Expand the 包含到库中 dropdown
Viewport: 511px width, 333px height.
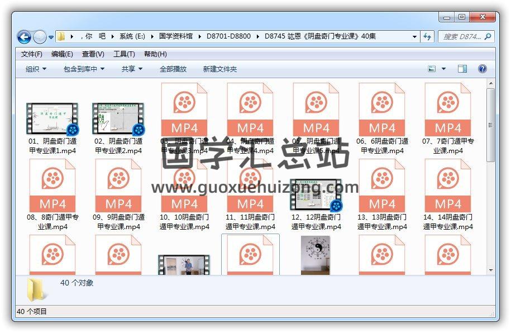[x=84, y=69]
